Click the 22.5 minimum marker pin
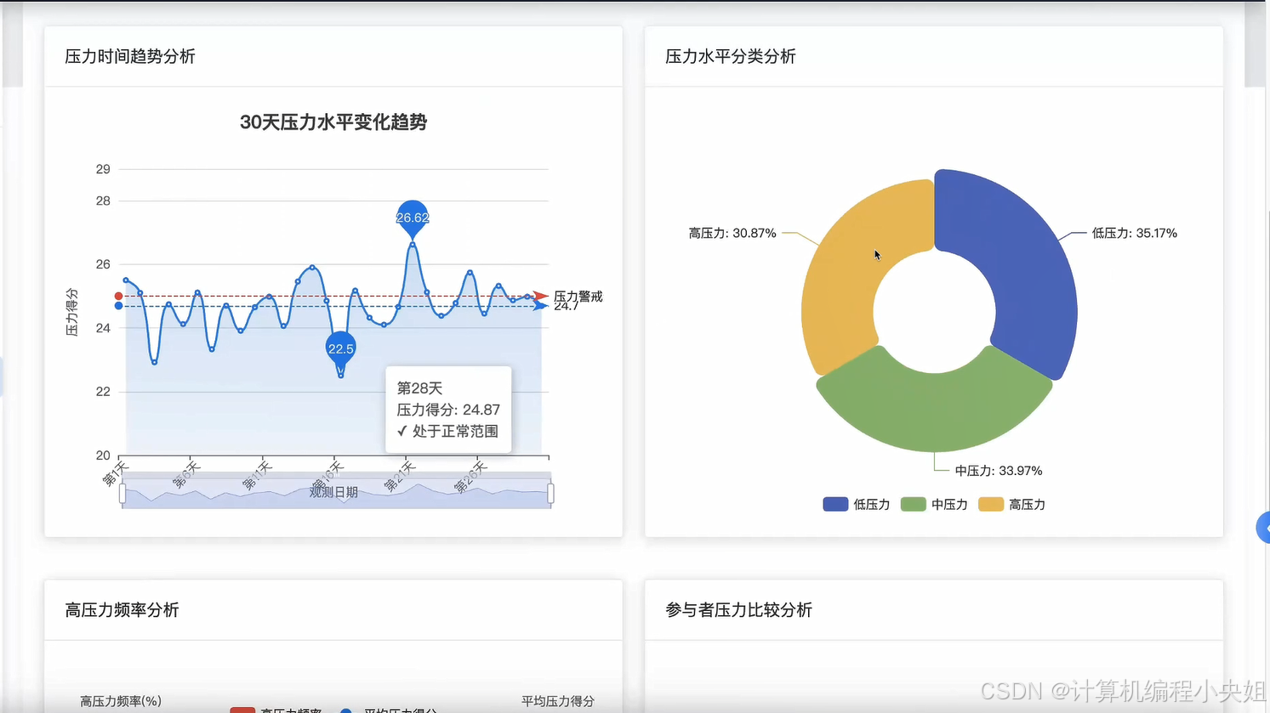The width and height of the screenshot is (1270, 713). [340, 348]
